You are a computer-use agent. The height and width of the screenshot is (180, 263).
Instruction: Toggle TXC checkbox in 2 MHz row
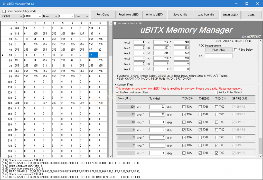[217, 145]
